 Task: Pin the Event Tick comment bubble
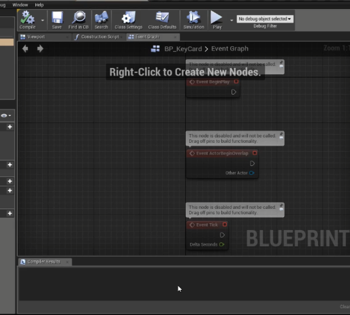(x=281, y=205)
